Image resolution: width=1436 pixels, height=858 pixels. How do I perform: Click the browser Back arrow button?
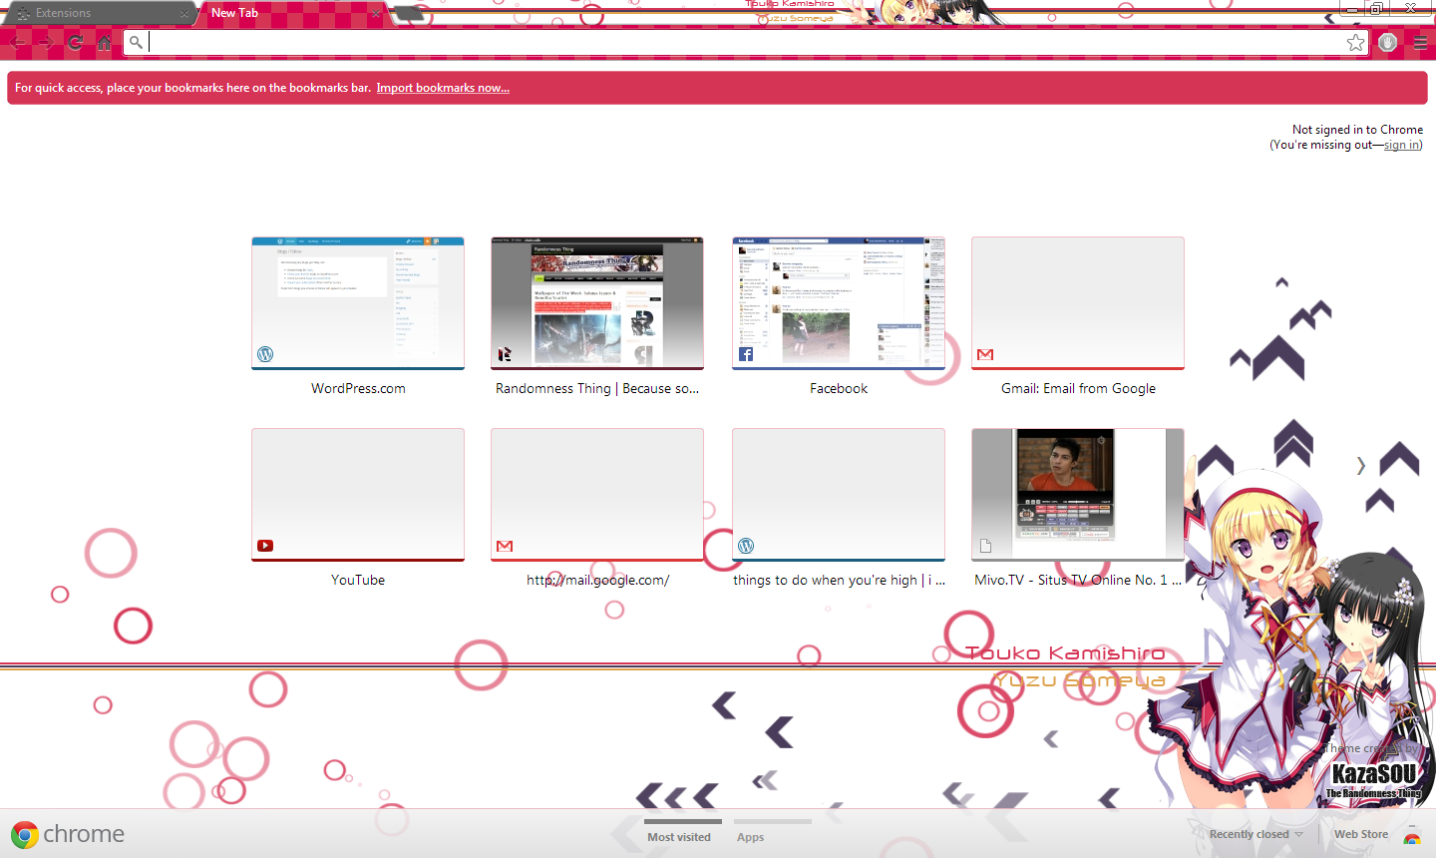click(x=18, y=42)
